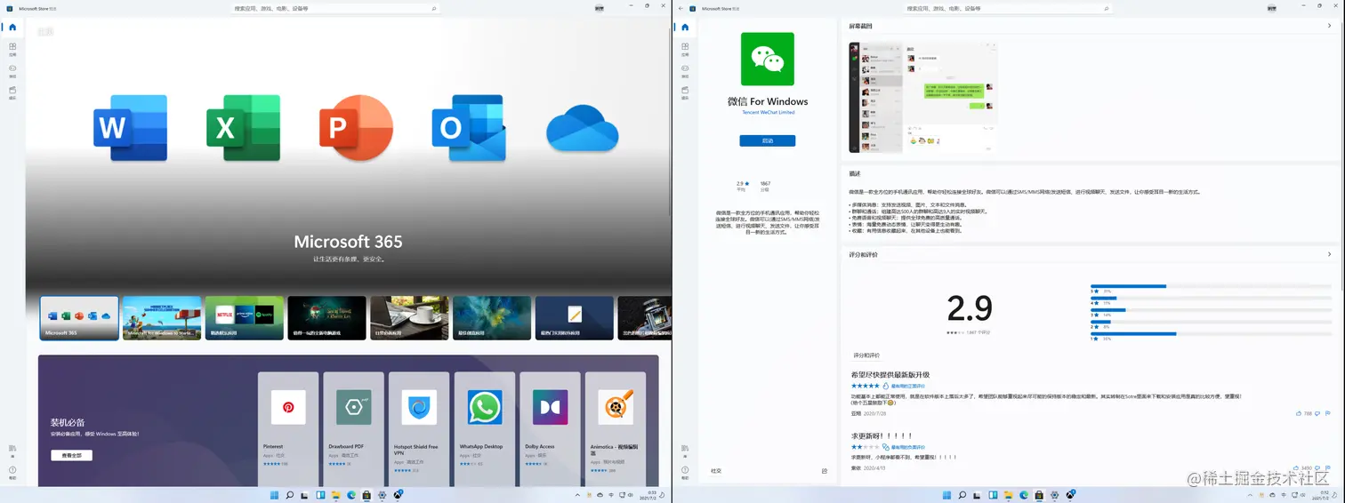The image size is (1345, 503).
Task: Open the Edge icon below the Store home window
Action: point(351,495)
